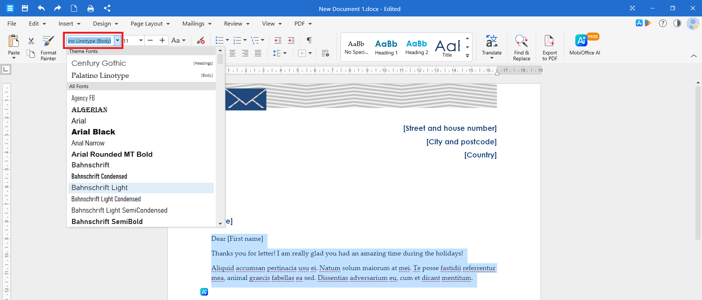
Task: Expand the styles gallery
Action: [x=467, y=56]
